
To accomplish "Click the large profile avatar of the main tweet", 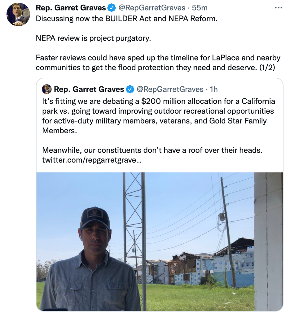I will pyautogui.click(x=18, y=15).
